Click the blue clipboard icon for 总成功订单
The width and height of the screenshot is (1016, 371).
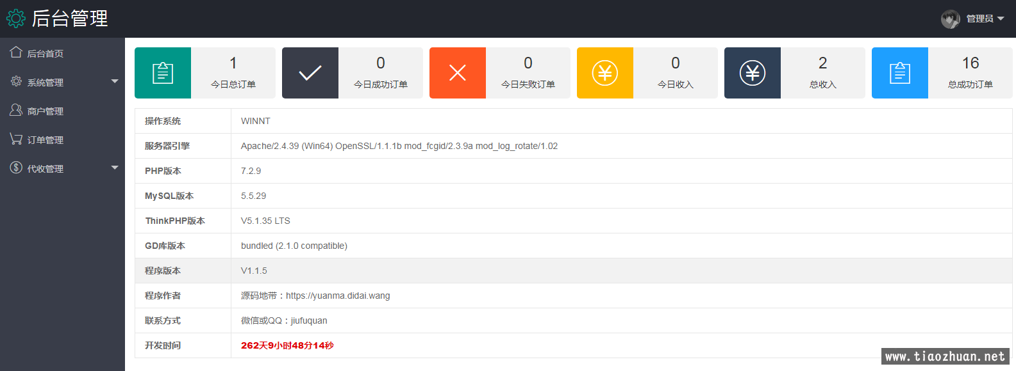(x=900, y=73)
